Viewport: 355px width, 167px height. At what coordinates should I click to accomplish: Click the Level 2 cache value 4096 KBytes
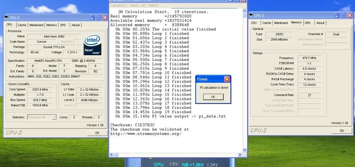[x=89, y=100]
